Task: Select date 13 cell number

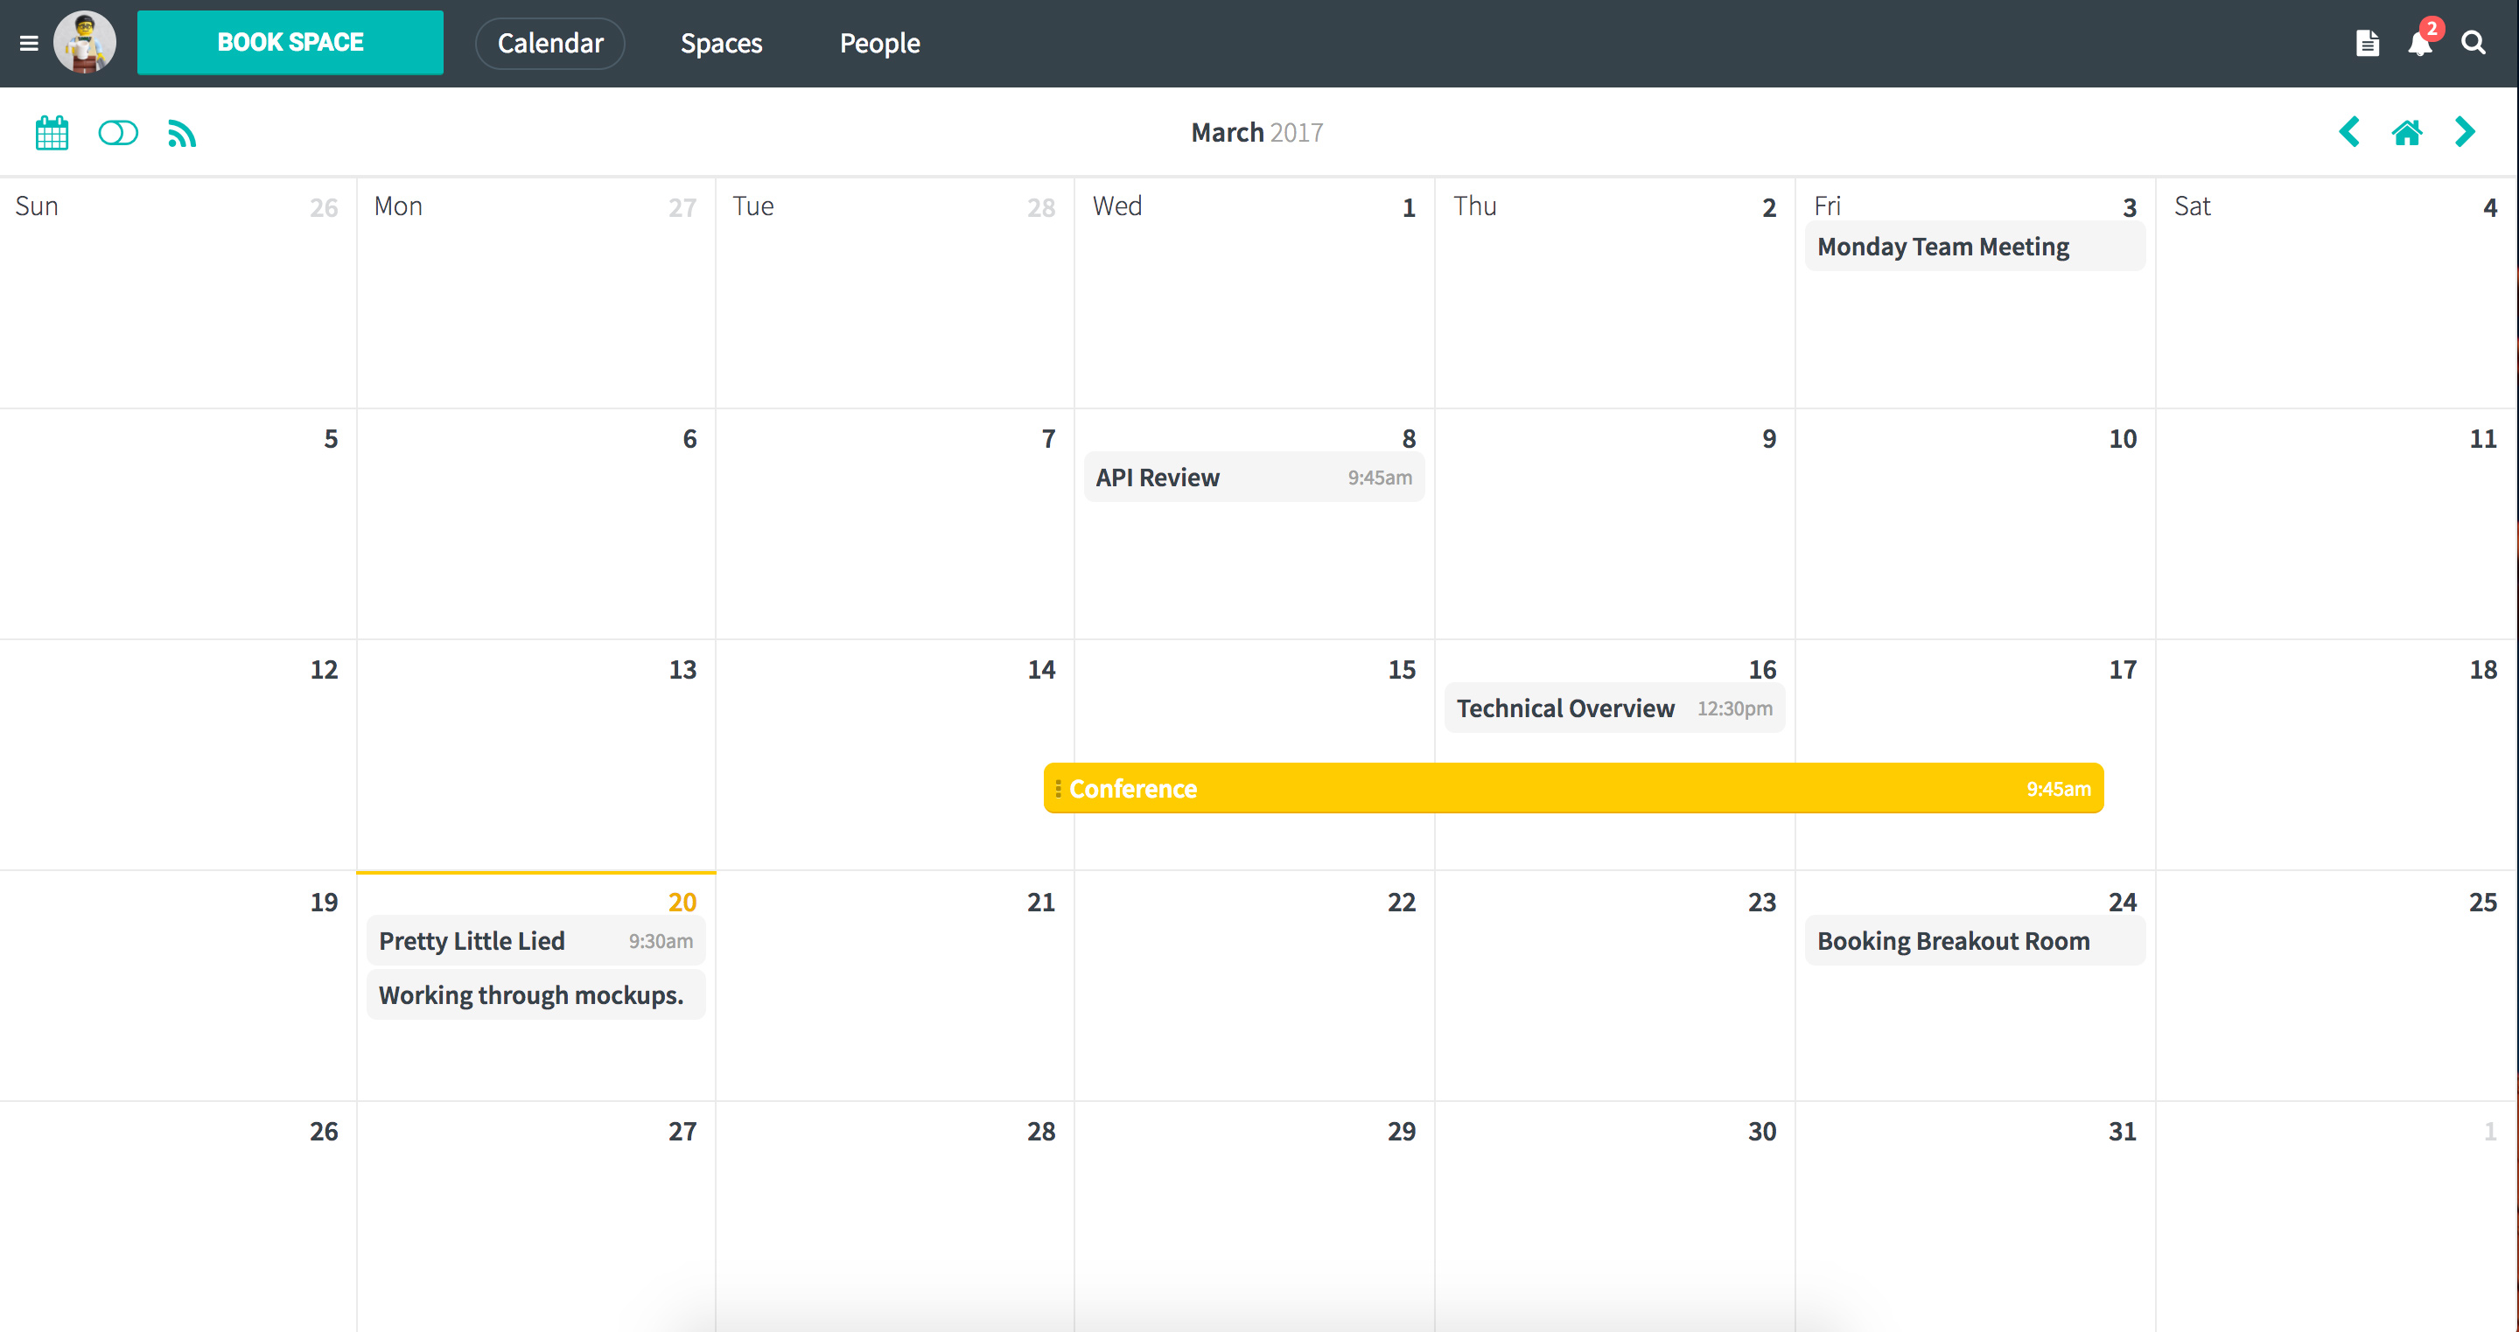Action: (x=682, y=669)
